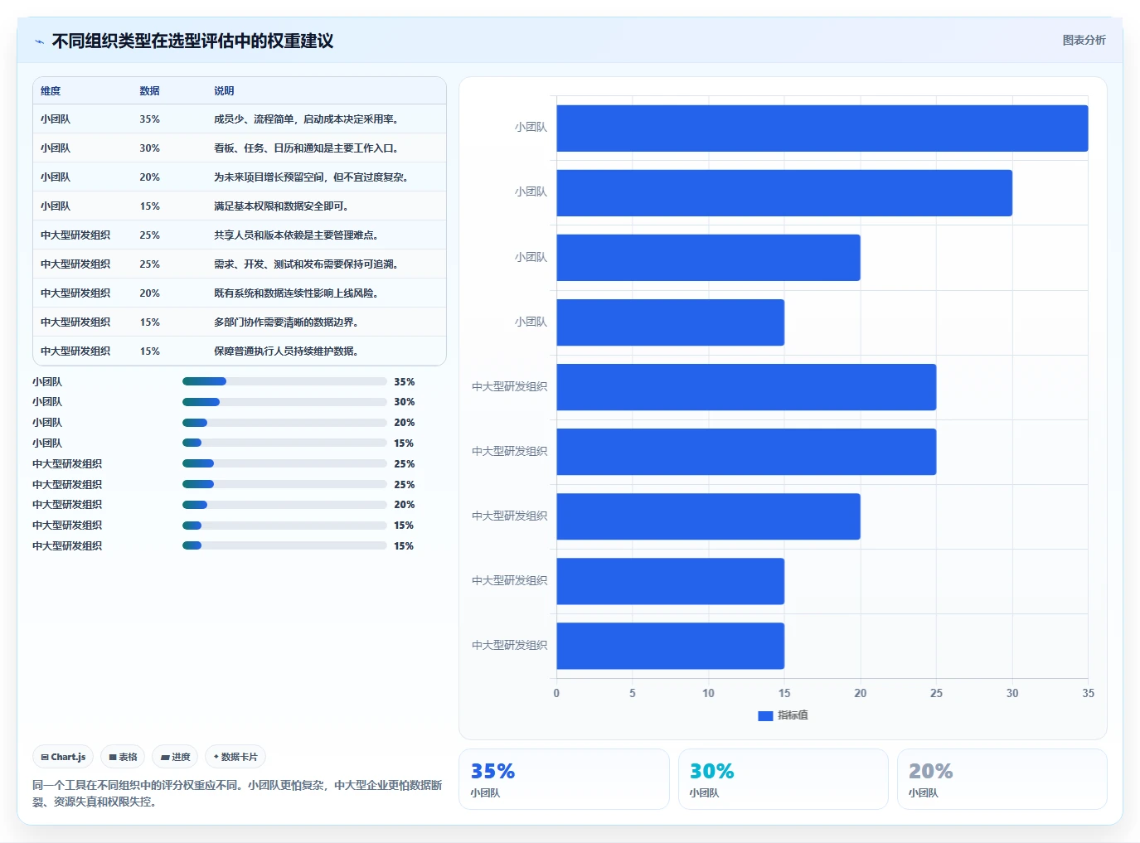Screen dimensions: 1140x843
Task: Click the 35% label in the progress list
Action: (x=405, y=381)
